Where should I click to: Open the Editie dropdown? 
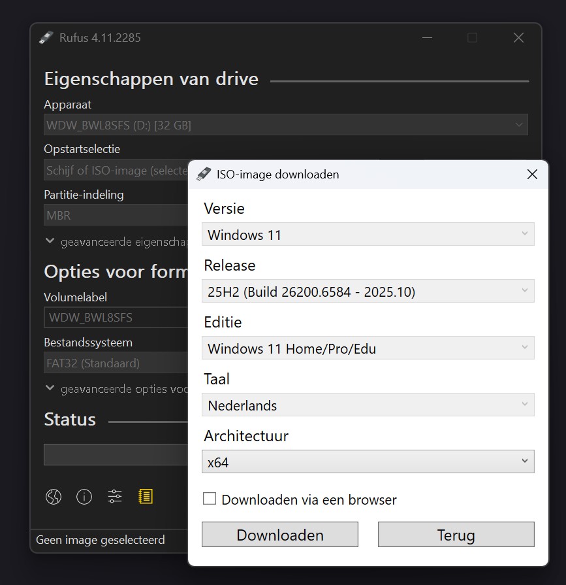click(368, 348)
